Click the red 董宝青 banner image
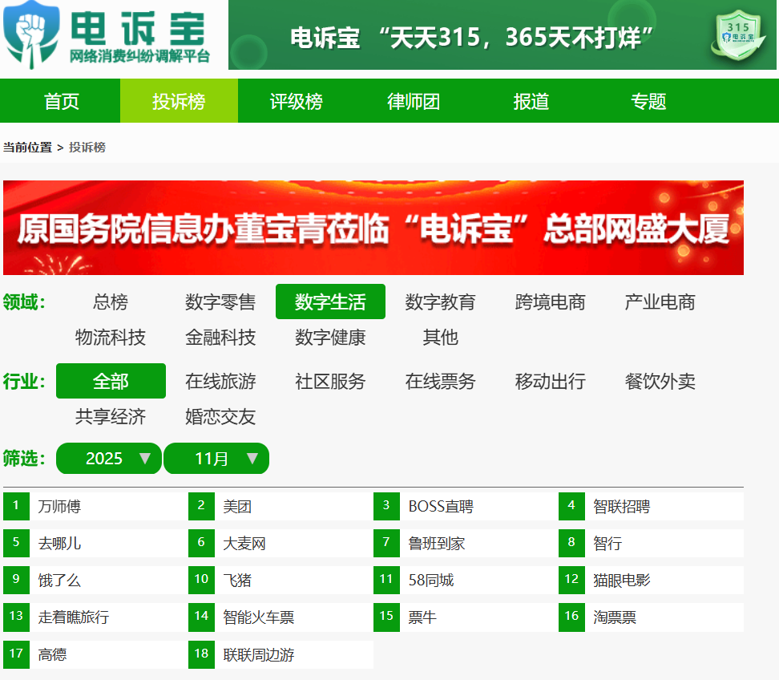Image resolution: width=779 pixels, height=680 pixels. tap(373, 228)
